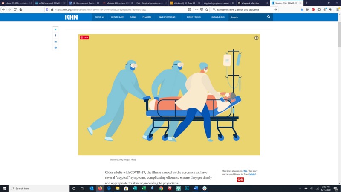Click the print icon beside the article
341x192 pixels.
(55, 48)
